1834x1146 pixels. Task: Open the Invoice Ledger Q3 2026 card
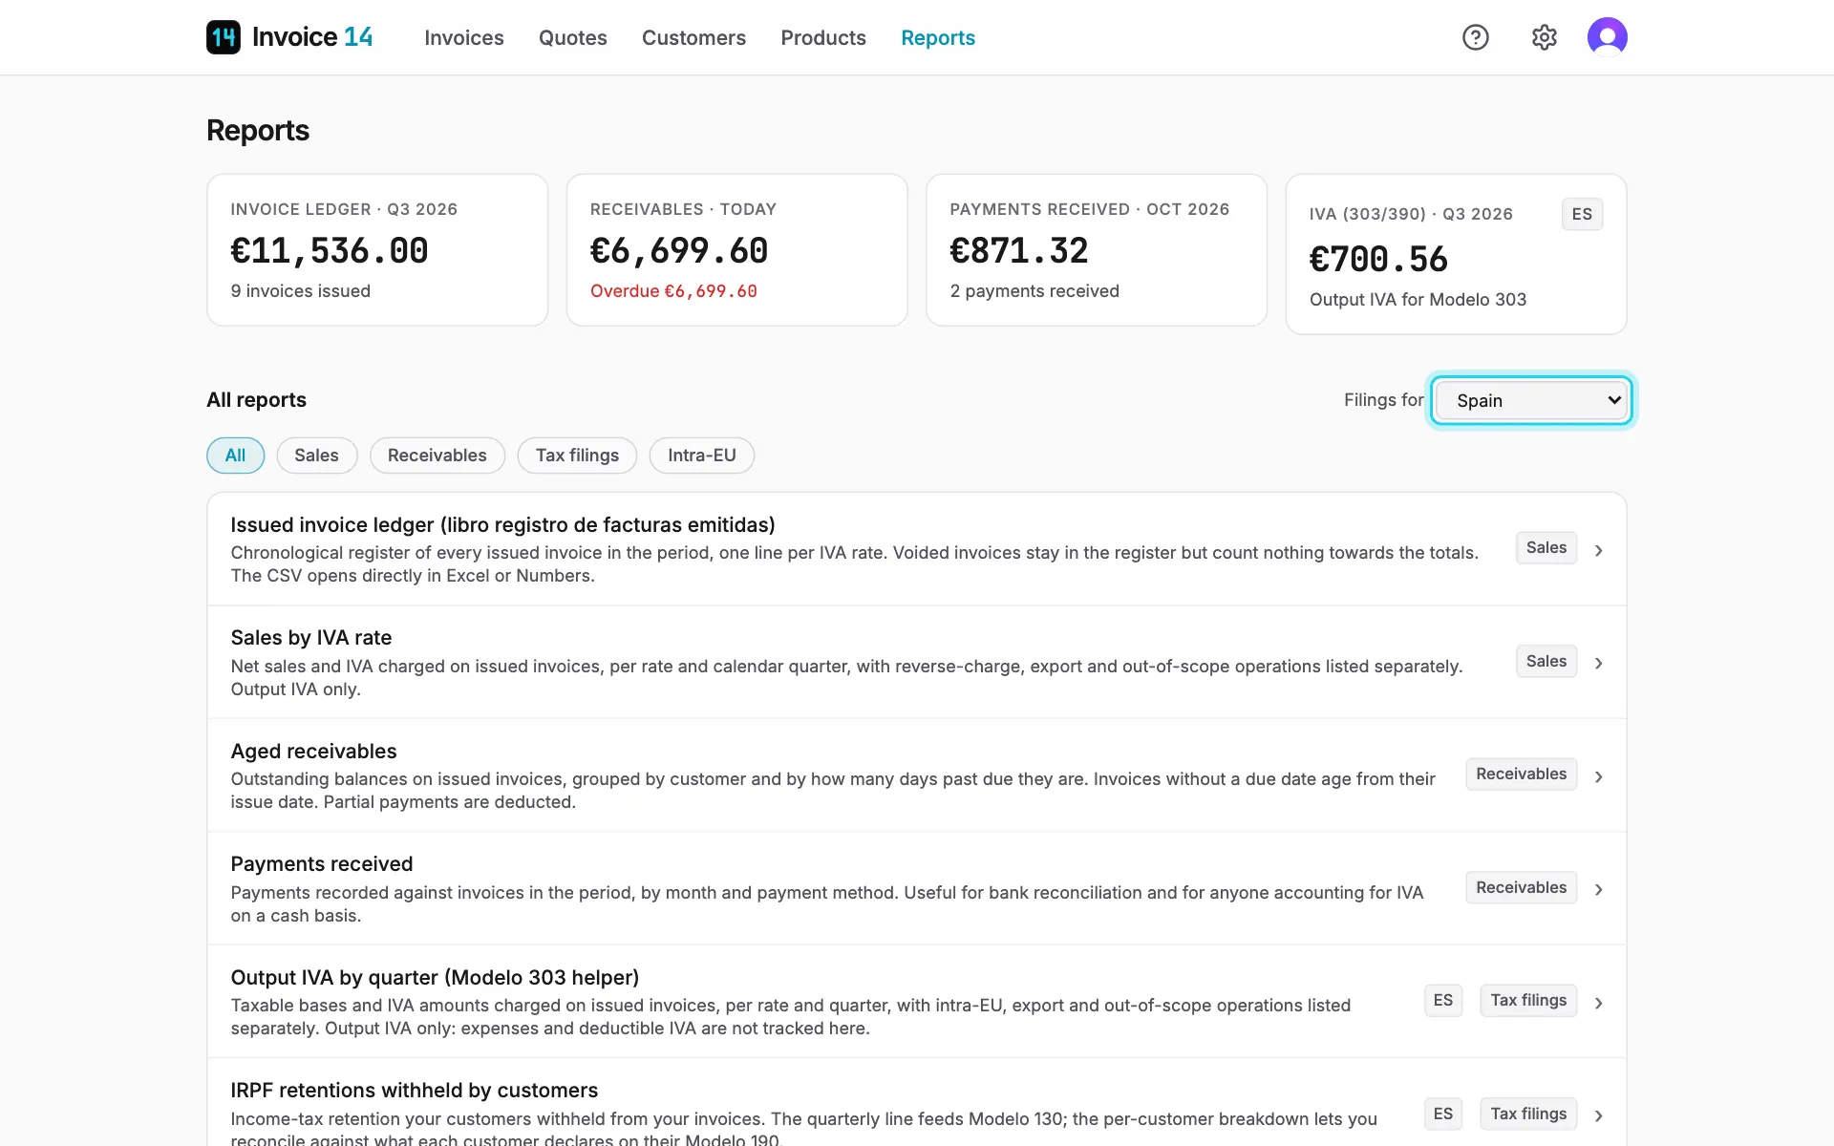[x=377, y=249]
